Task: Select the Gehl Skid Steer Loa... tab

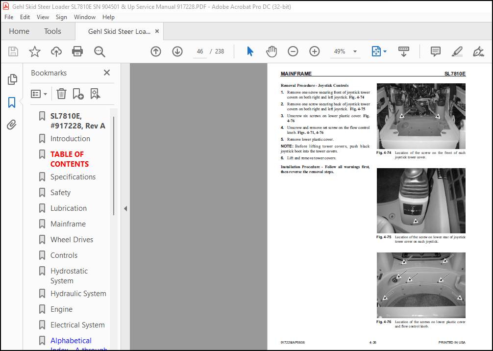Action: tap(119, 31)
